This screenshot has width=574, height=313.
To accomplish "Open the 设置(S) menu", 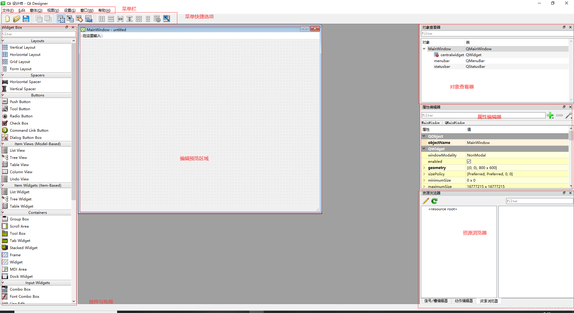I will click(x=70, y=10).
